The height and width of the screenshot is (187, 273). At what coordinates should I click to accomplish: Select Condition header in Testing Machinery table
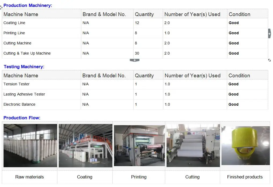pos(239,75)
